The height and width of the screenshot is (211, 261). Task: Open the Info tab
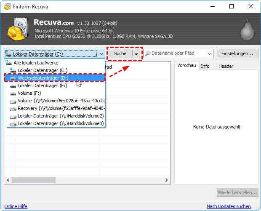point(208,66)
